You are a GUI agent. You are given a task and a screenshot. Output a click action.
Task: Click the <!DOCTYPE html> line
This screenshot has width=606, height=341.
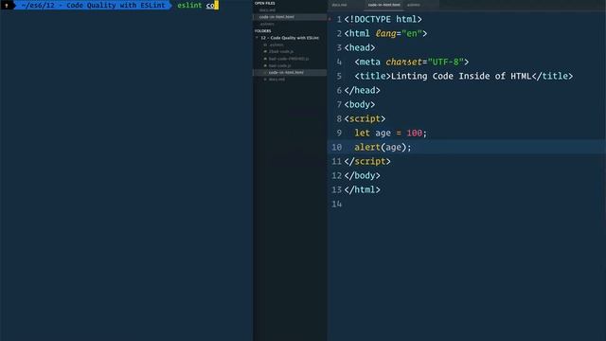(383, 19)
